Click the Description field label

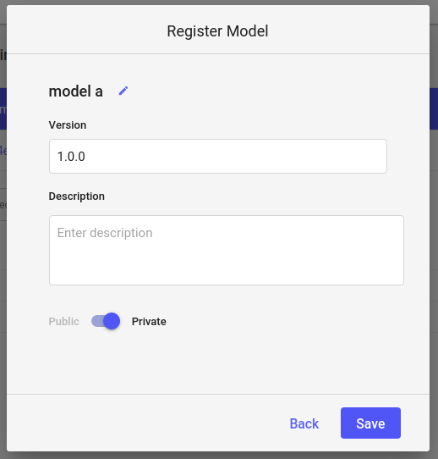[x=77, y=196]
